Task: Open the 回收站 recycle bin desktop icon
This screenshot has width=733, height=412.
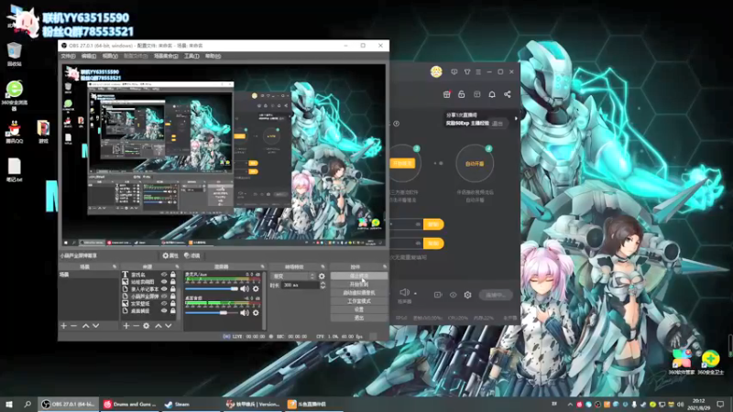Action: (x=14, y=54)
